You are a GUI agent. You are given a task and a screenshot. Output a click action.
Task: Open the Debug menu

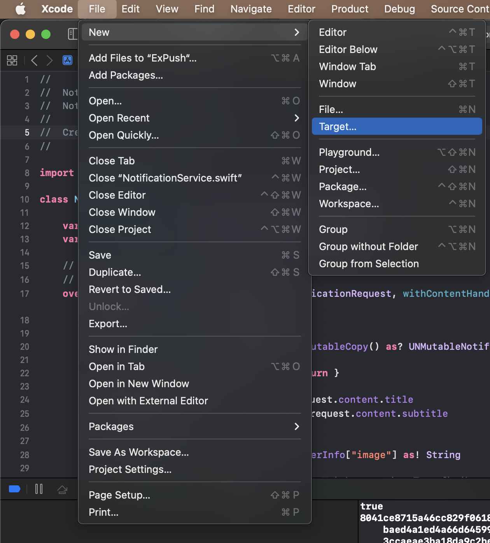click(x=400, y=9)
